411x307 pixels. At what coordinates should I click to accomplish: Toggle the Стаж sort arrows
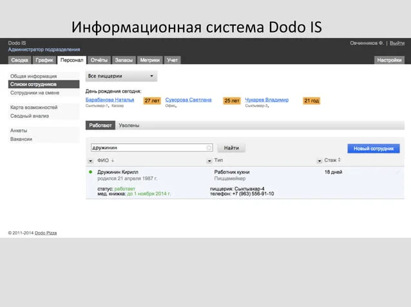pyautogui.click(x=339, y=160)
